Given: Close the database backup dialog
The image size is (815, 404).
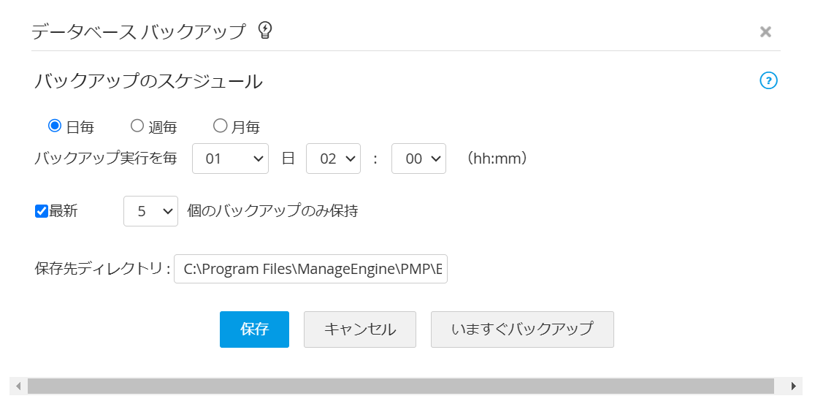Looking at the screenshot, I should 765,31.
